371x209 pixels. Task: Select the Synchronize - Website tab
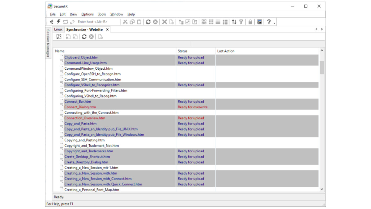(84, 29)
